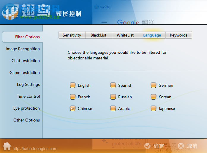
Task: Tick the French language checkbox
Action: (72, 97)
